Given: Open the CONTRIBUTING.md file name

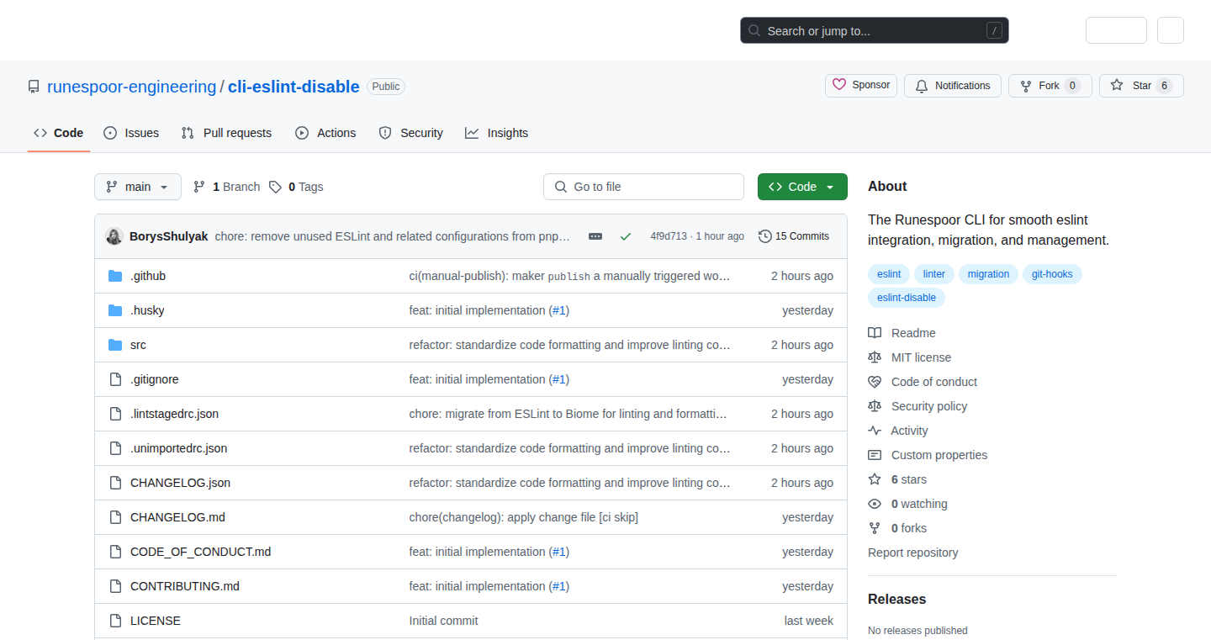Looking at the screenshot, I should click(x=185, y=586).
